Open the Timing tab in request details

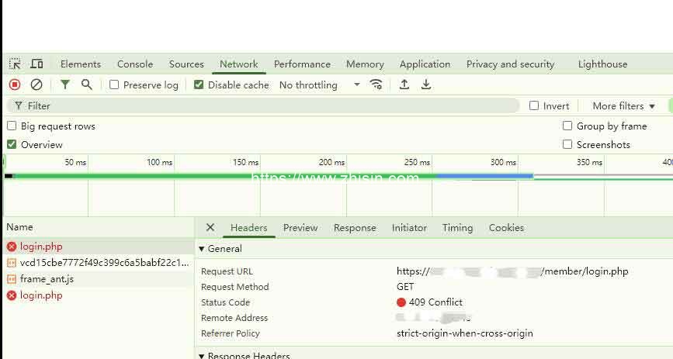click(x=457, y=228)
